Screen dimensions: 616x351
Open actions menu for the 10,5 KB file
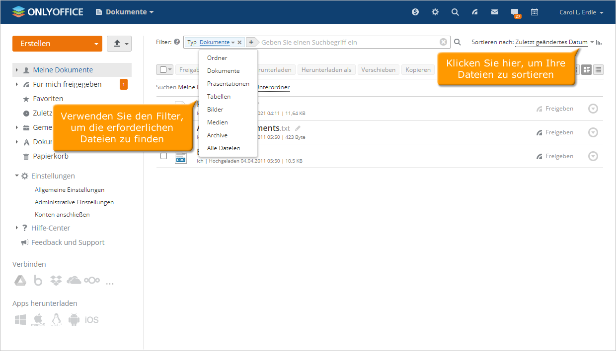tap(593, 156)
